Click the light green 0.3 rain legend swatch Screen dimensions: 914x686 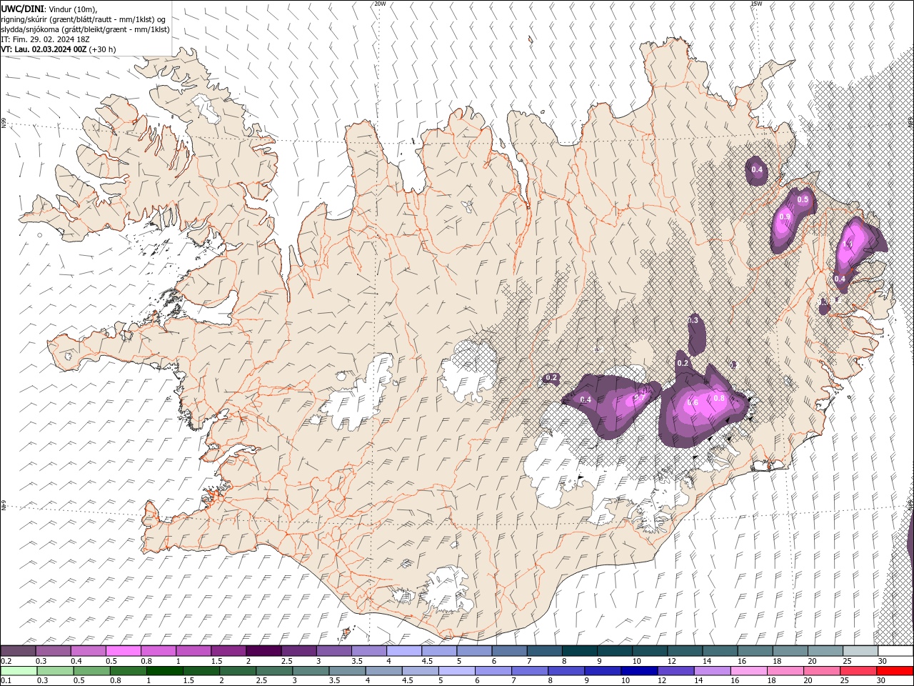(56, 671)
